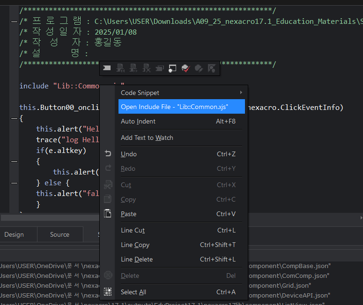Click the Grid.json output line
Image resolution: width=363 pixels, height=305 pixels.
(x=280, y=285)
